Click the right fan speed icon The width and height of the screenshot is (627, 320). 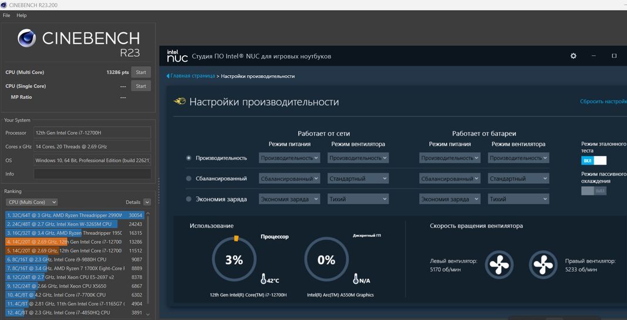tap(543, 265)
